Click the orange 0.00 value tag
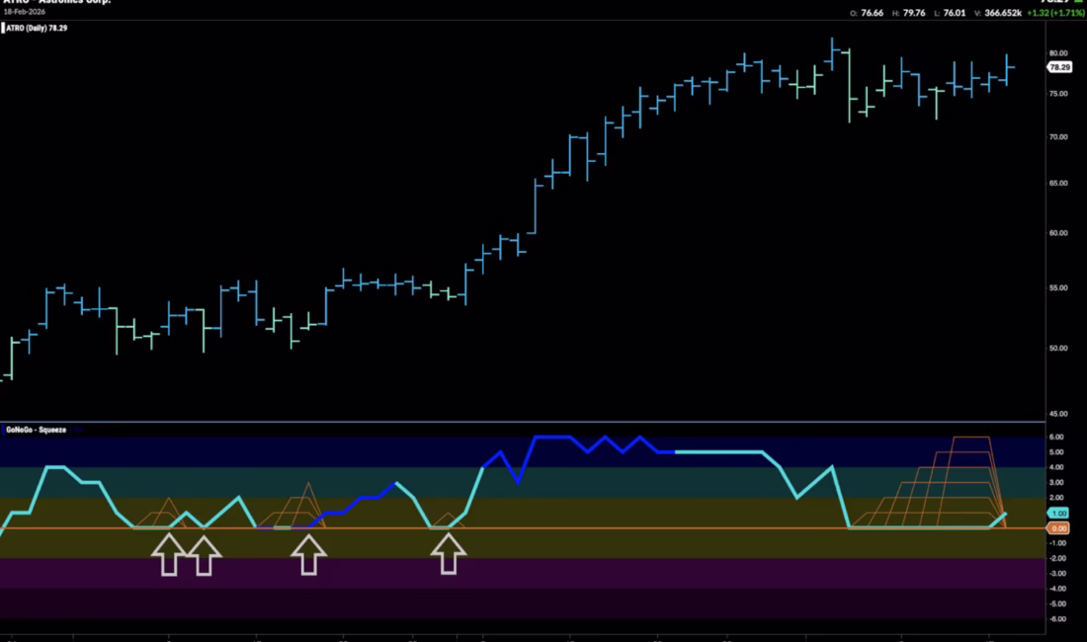This screenshot has width=1087, height=642. point(1058,528)
